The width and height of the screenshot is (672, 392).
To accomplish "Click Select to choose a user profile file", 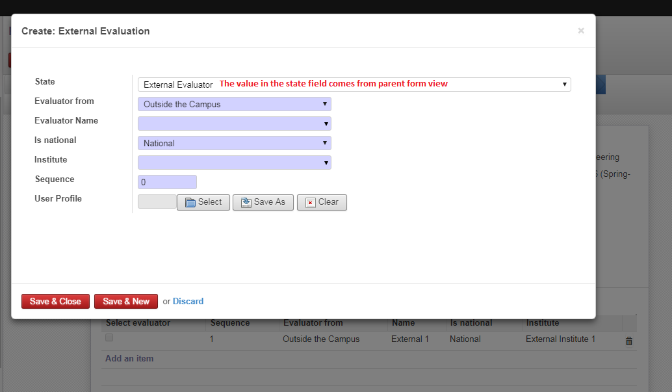I will (x=203, y=202).
